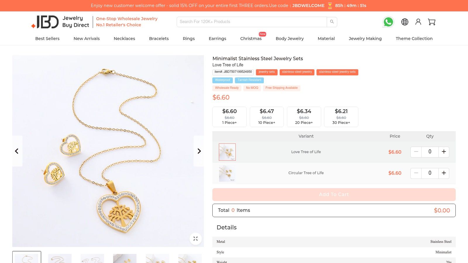This screenshot has width=468, height=263.
Task: Click the hourglass icon in the offer banner
Action: (330, 5)
